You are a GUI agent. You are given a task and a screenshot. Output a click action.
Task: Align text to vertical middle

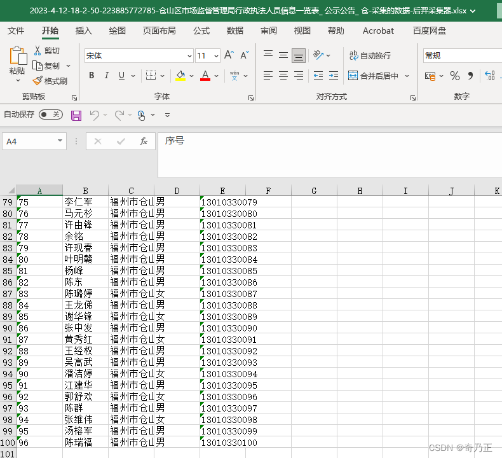[x=283, y=55]
